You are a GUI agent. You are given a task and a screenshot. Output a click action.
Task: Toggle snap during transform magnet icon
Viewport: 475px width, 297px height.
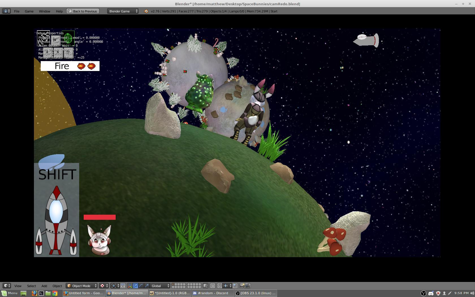219,286
